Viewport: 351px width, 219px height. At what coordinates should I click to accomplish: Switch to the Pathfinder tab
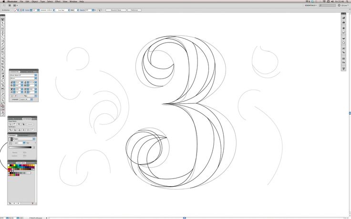tap(27, 119)
